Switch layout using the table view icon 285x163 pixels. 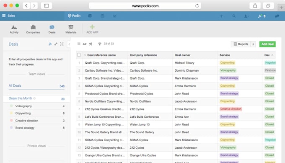coord(79,44)
